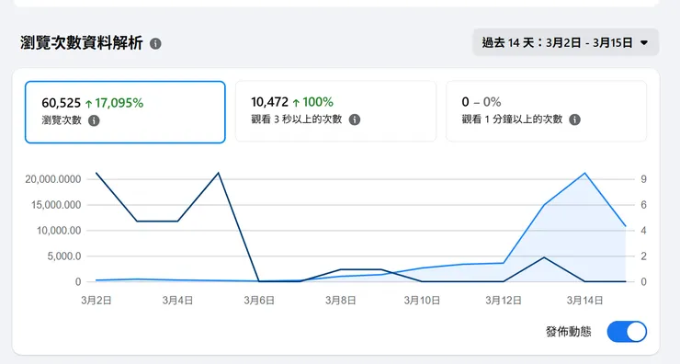Click info icon next to 瀏覽次數 label
Image resolution: width=680 pixels, height=364 pixels.
94,120
